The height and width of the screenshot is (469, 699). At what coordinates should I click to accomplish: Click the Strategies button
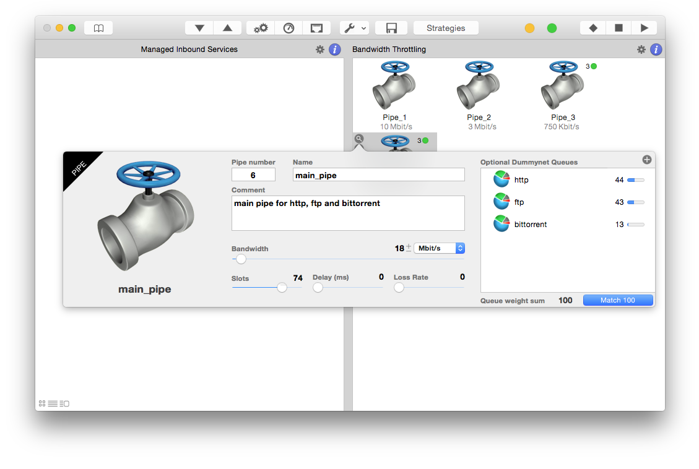pos(446,28)
